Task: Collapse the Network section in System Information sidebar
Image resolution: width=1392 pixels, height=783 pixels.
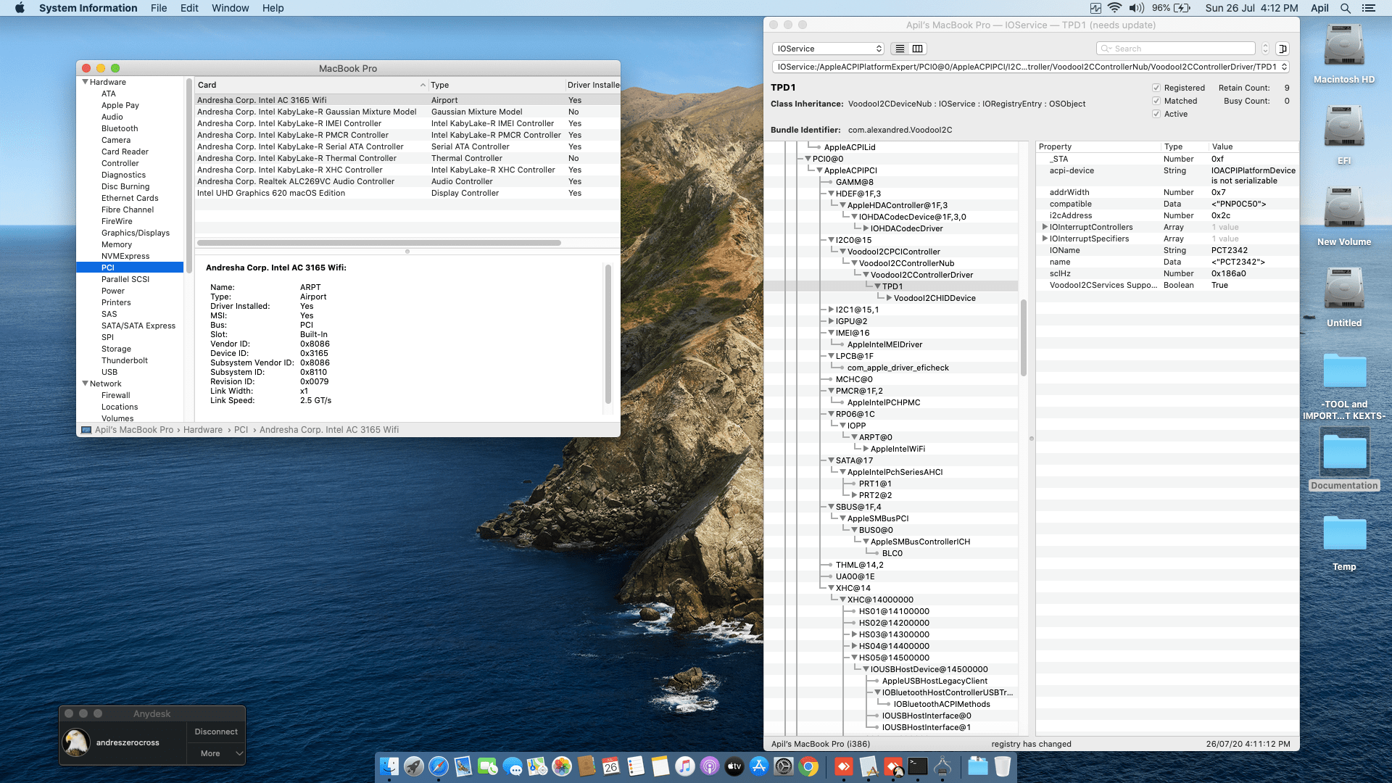Action: [x=85, y=384]
